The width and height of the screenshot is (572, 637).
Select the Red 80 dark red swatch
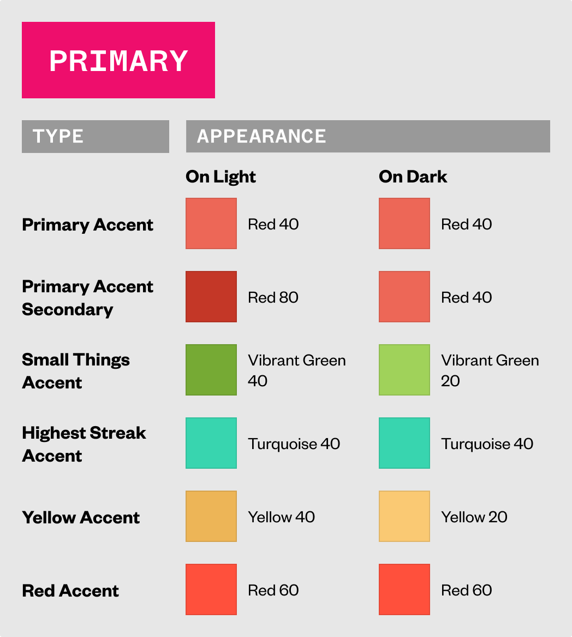pyautogui.click(x=211, y=297)
